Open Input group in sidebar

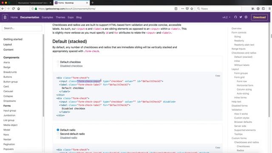coord(9,110)
